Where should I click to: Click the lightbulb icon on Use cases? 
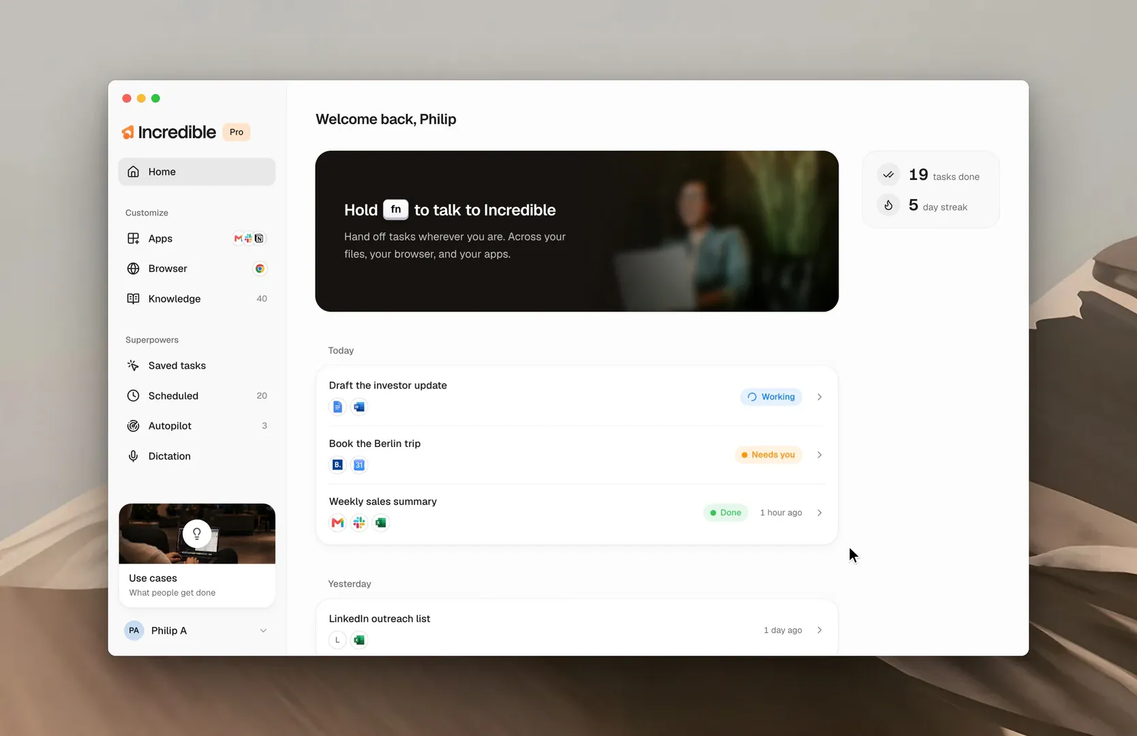(197, 534)
